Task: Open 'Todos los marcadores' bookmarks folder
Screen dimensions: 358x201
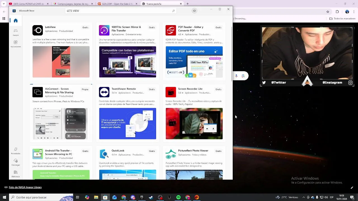Action: point(342,19)
